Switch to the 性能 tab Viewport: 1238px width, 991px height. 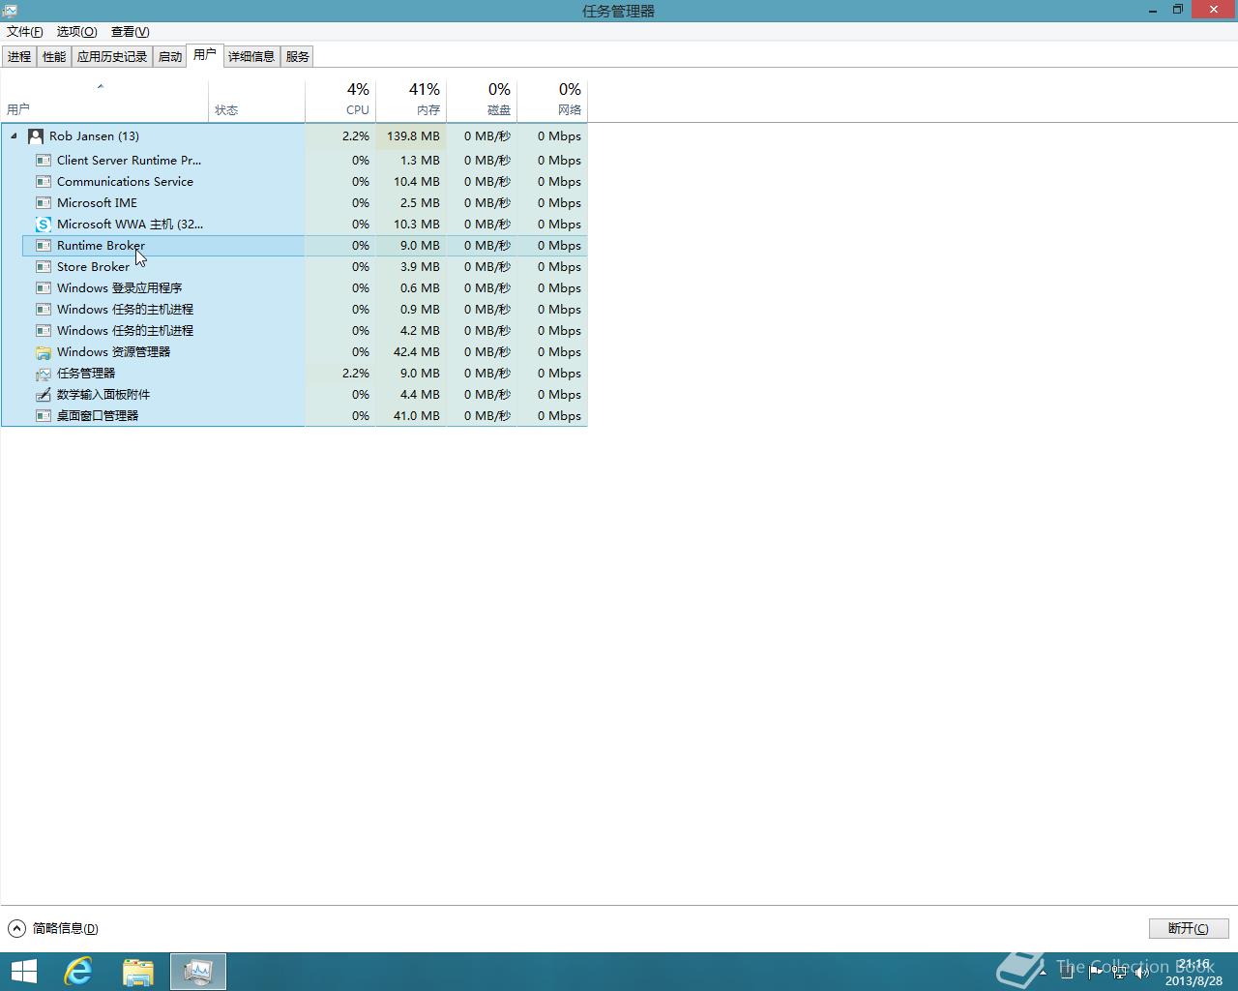click(54, 57)
